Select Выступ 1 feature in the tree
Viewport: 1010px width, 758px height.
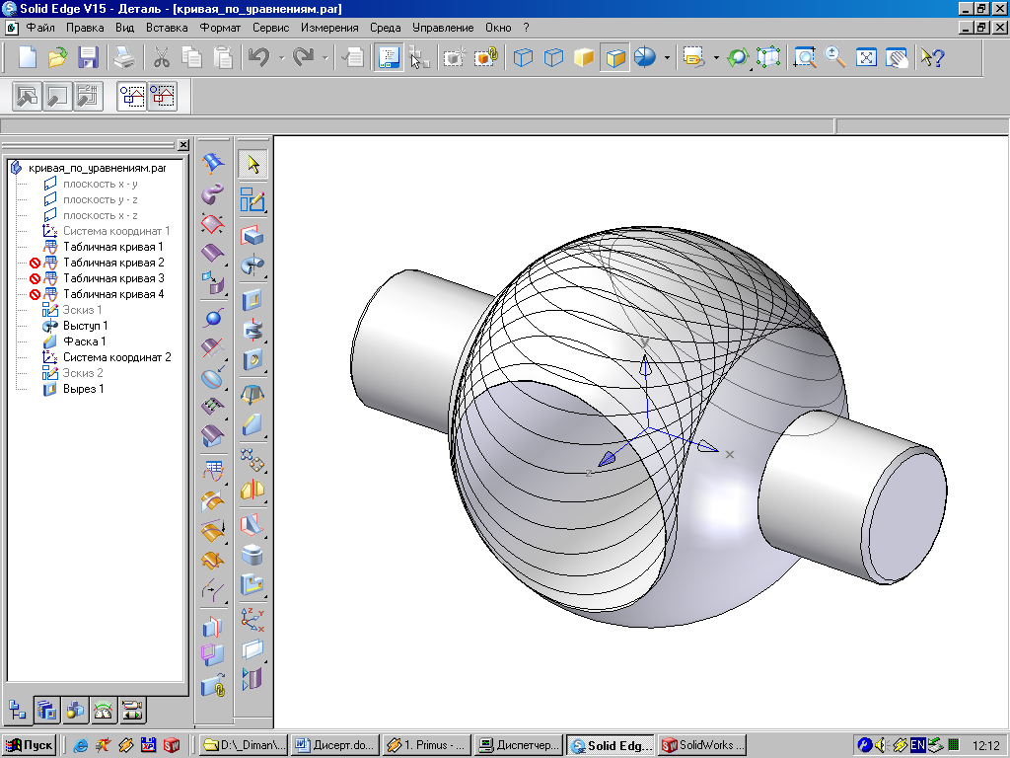tap(85, 326)
